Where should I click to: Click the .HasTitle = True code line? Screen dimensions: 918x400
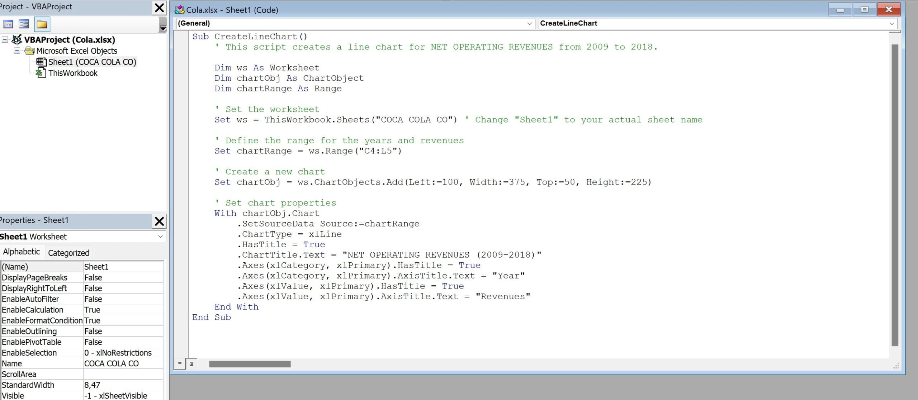tap(281, 244)
